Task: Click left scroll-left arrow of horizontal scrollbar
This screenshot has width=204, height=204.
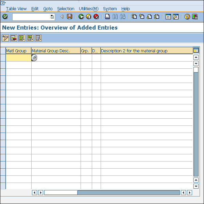Action: 34,192
